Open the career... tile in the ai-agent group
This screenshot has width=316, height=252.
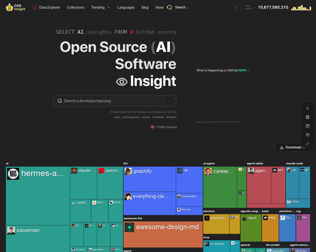tap(220, 187)
